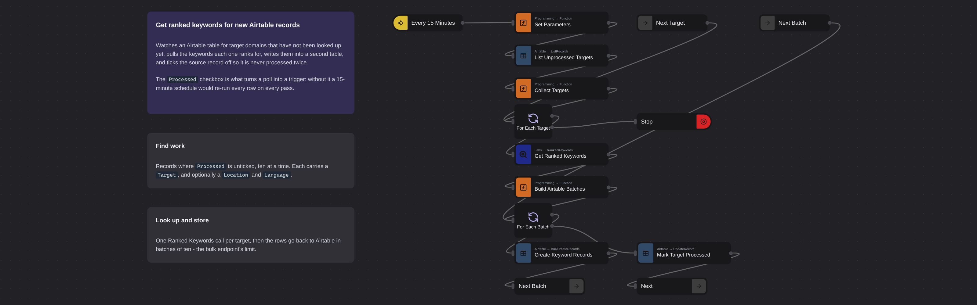Click the 'Look up and store' note heading
This screenshot has height=305, width=977.
182,220
